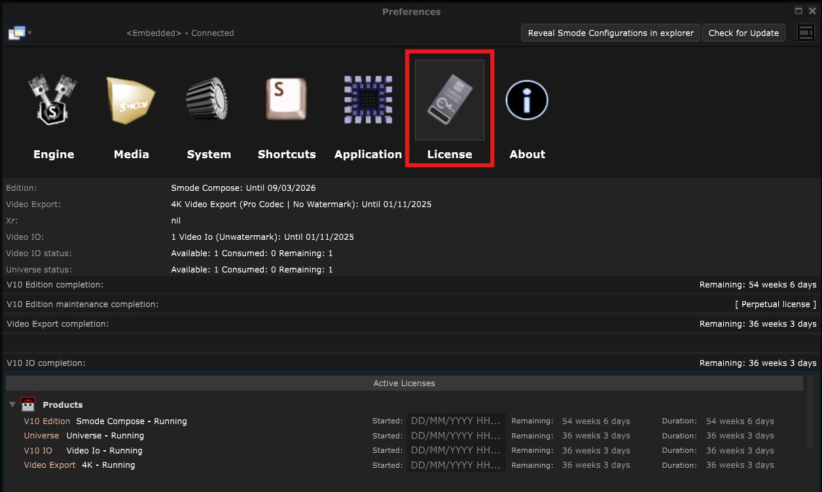Click the panel layout icon at top right
The width and height of the screenshot is (822, 492).
coord(806,33)
